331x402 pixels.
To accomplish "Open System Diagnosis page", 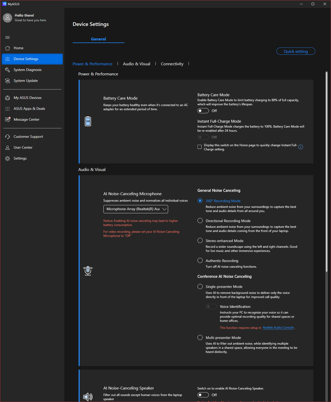I will pos(32,70).
